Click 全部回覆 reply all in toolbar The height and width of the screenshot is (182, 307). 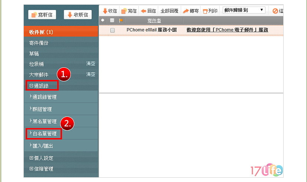tap(169, 11)
